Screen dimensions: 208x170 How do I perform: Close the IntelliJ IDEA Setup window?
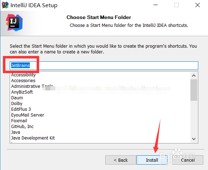197,5
